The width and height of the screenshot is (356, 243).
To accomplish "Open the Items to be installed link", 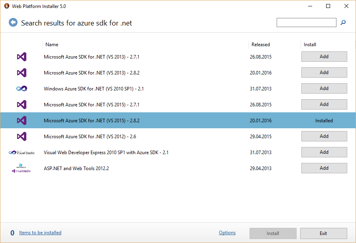I will [40, 233].
